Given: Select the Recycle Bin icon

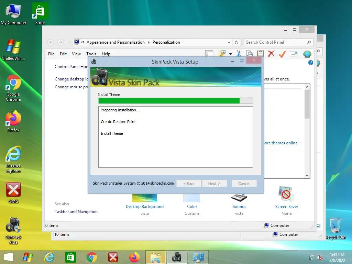Looking at the screenshot, I should 335,229.
